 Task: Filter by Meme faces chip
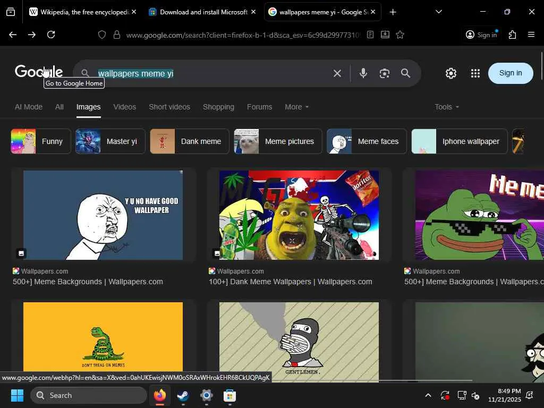click(367, 141)
